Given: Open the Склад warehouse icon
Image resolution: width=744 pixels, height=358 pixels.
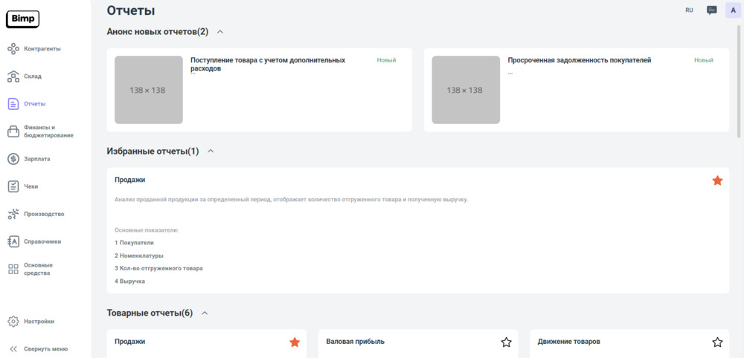Looking at the screenshot, I should click(13, 77).
